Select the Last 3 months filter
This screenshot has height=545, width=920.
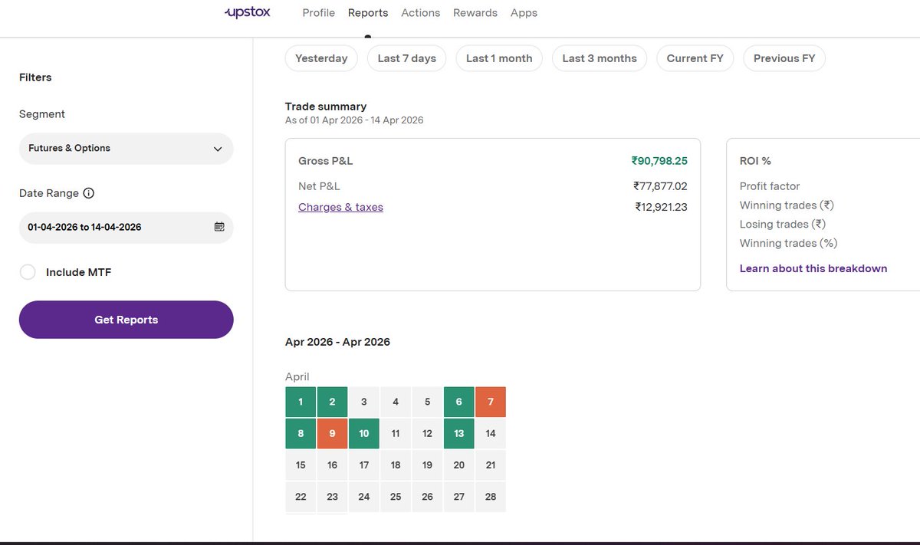600,58
